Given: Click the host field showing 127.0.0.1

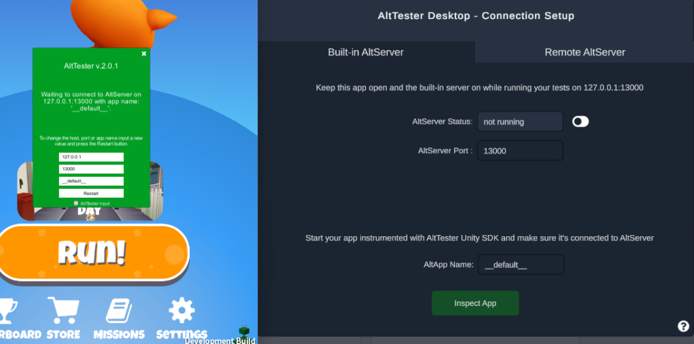Looking at the screenshot, I should click(91, 157).
